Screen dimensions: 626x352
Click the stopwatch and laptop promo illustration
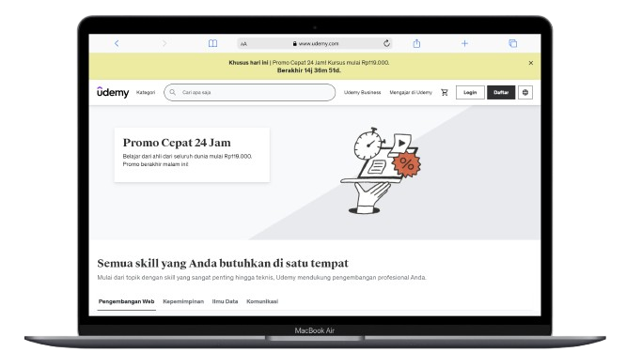(x=380, y=171)
